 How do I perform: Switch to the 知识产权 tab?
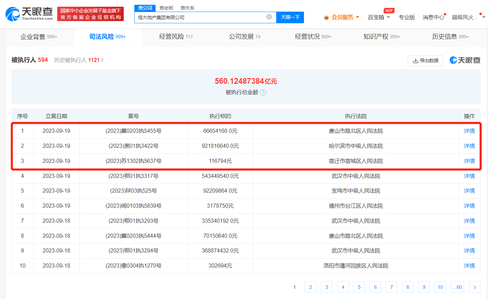click(x=381, y=37)
